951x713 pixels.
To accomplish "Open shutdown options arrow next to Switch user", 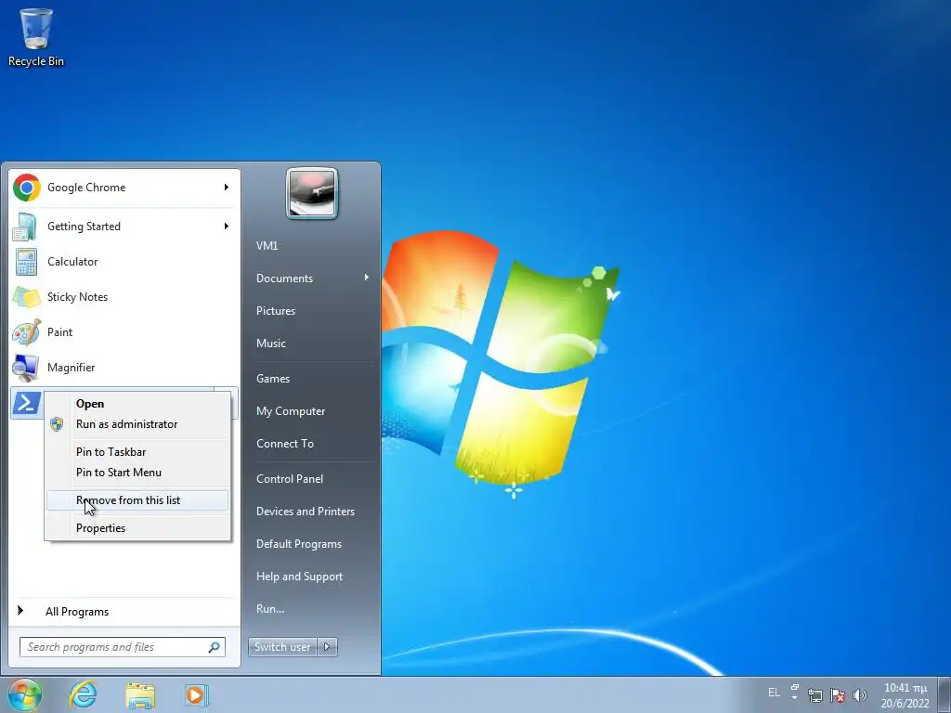I will (x=328, y=647).
